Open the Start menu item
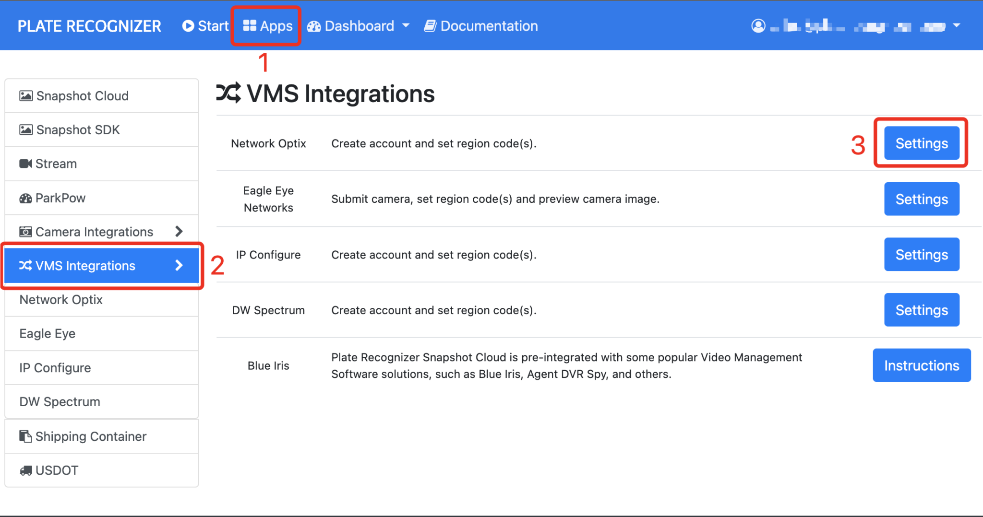 [x=205, y=26]
